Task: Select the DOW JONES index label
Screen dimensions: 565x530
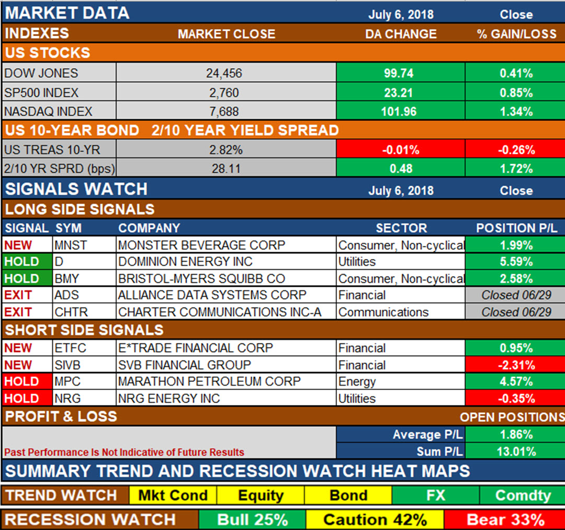Action: 41,73
